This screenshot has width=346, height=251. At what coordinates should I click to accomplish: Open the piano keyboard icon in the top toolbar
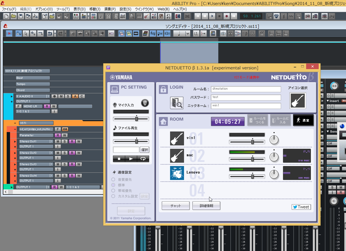coord(139,16)
